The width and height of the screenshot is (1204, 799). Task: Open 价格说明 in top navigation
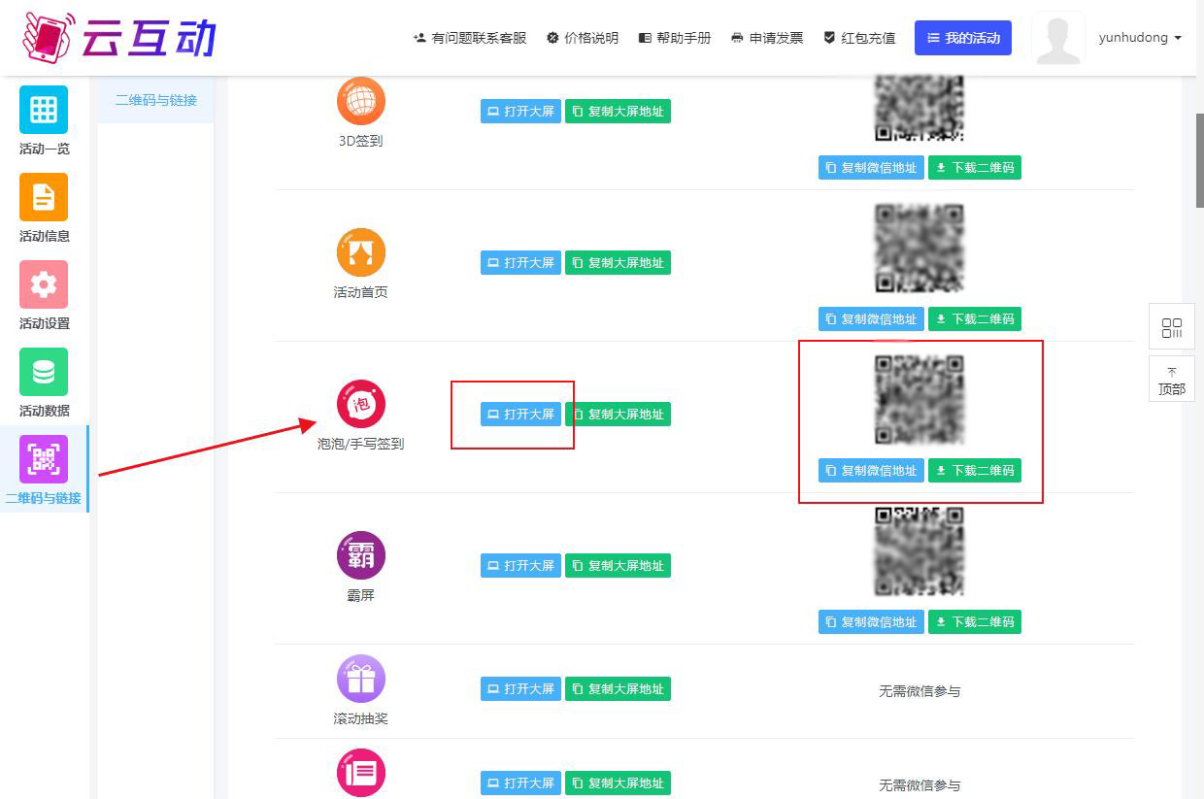(583, 38)
